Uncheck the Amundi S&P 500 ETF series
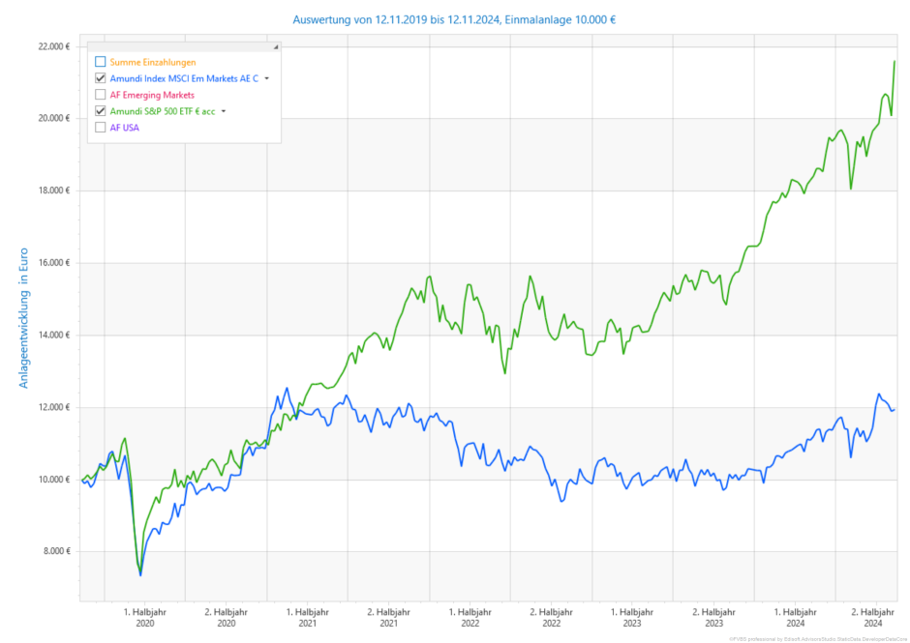Viewport: 910px width, 643px height. point(101,111)
